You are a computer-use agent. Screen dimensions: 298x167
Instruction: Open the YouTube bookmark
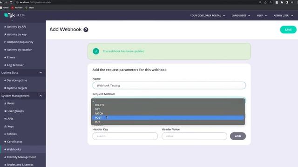point(17,7)
